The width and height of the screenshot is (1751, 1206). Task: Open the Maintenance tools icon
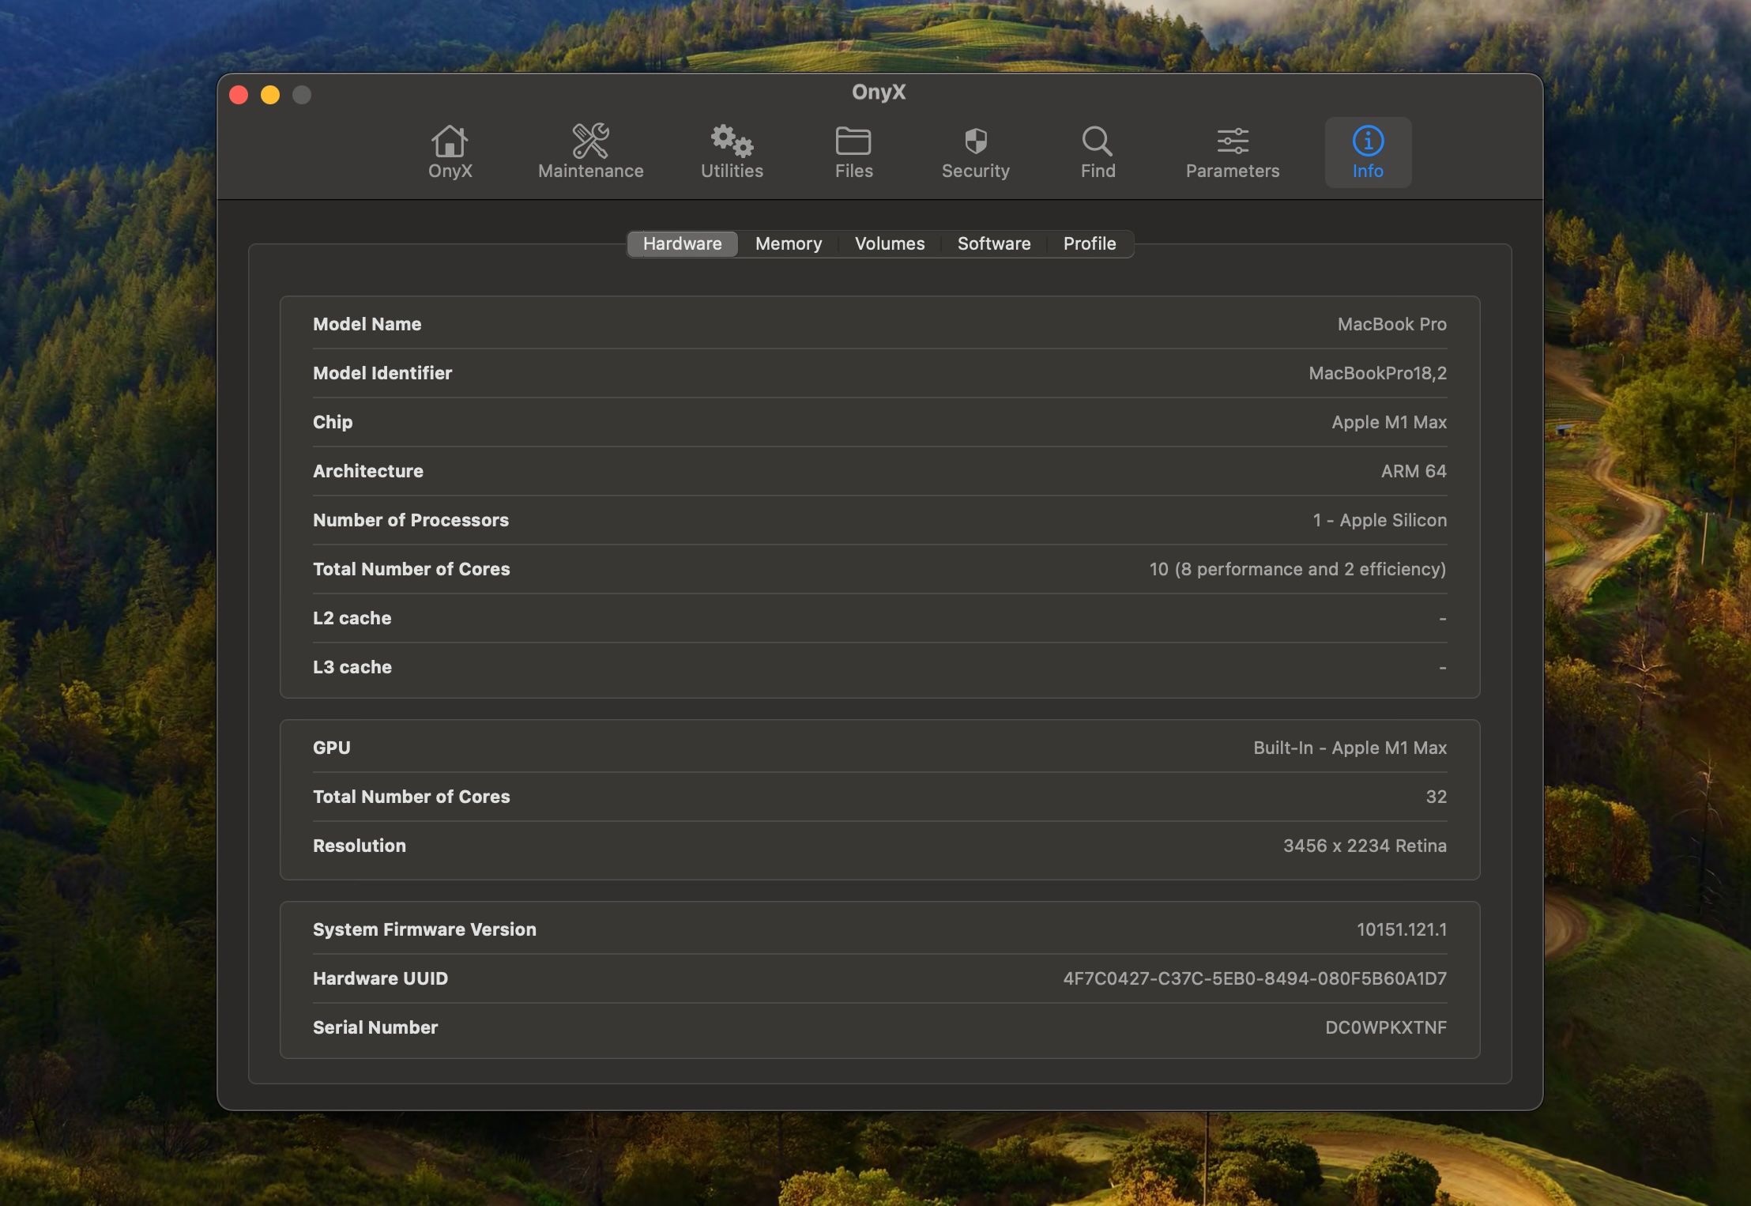click(x=590, y=153)
